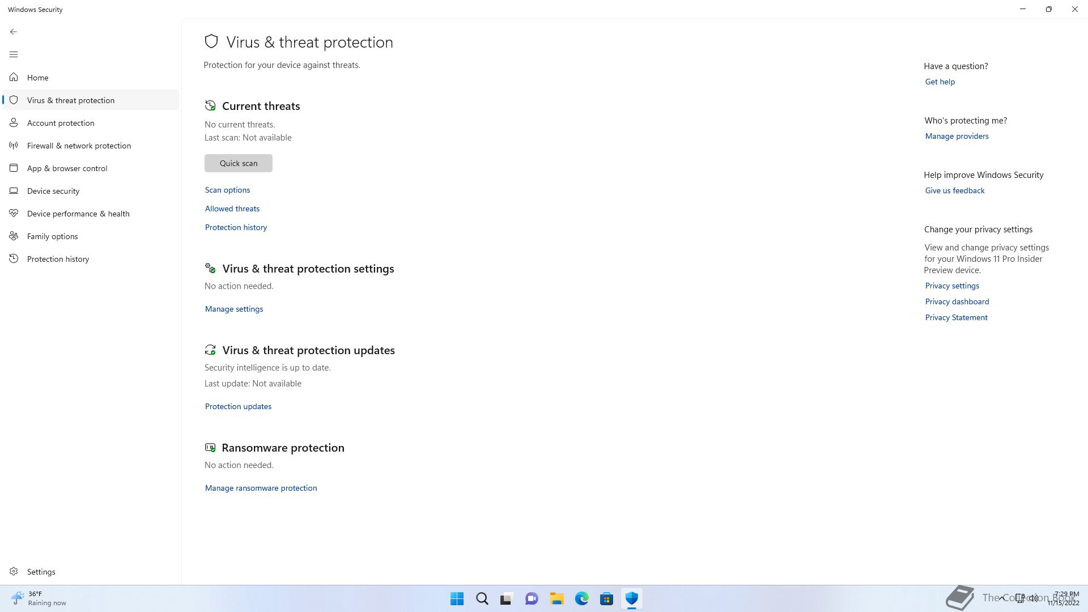Click Manage ransomware protection link
Screen dimensions: 1088x612
click(x=261, y=488)
